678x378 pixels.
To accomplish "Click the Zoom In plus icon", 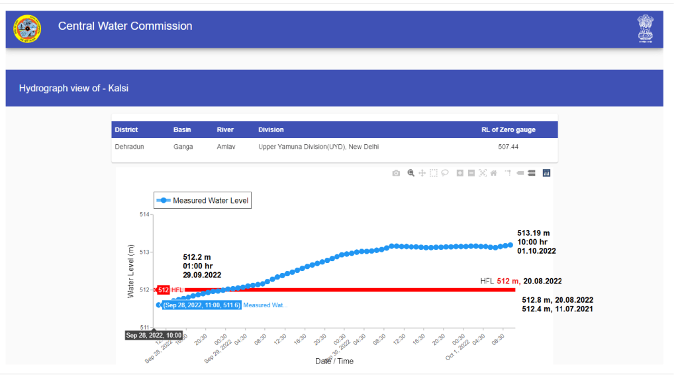I will coord(460,173).
